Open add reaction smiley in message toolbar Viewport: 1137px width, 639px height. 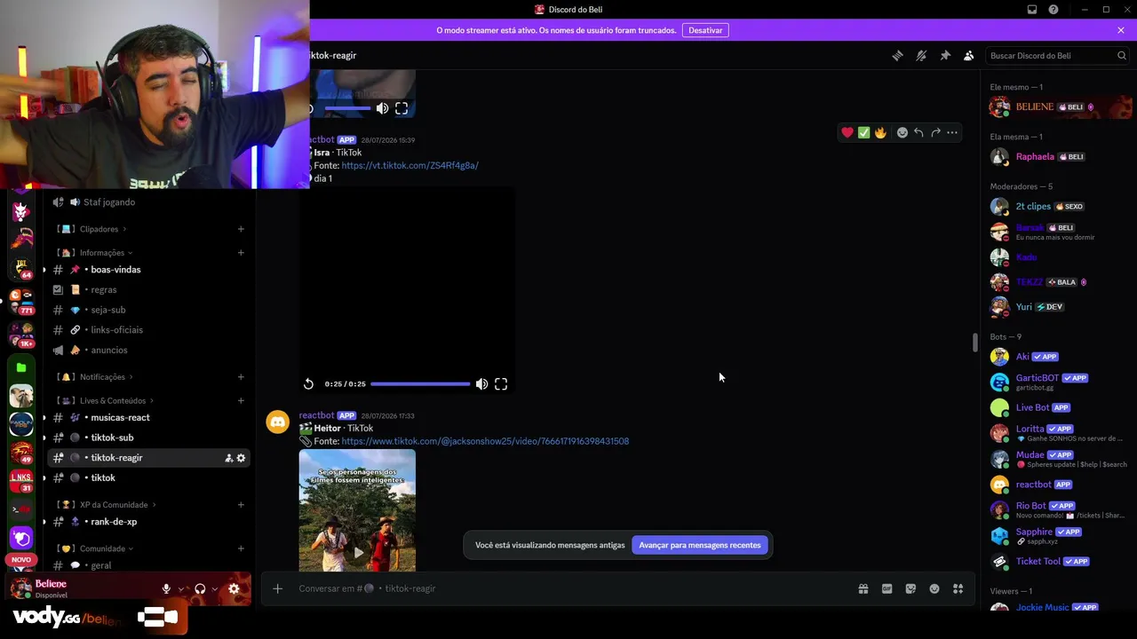point(902,133)
